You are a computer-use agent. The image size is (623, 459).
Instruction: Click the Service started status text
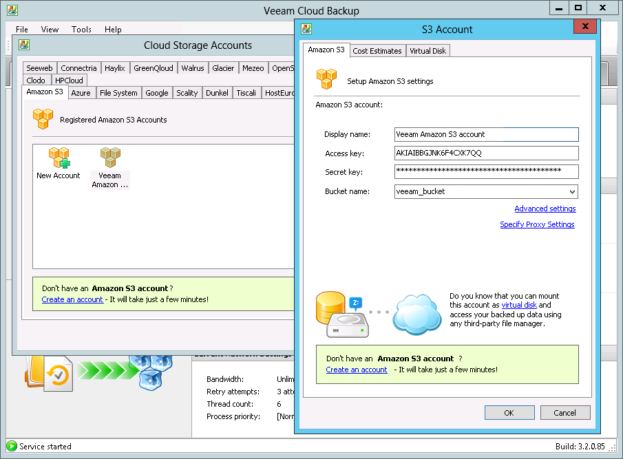pyautogui.click(x=45, y=447)
